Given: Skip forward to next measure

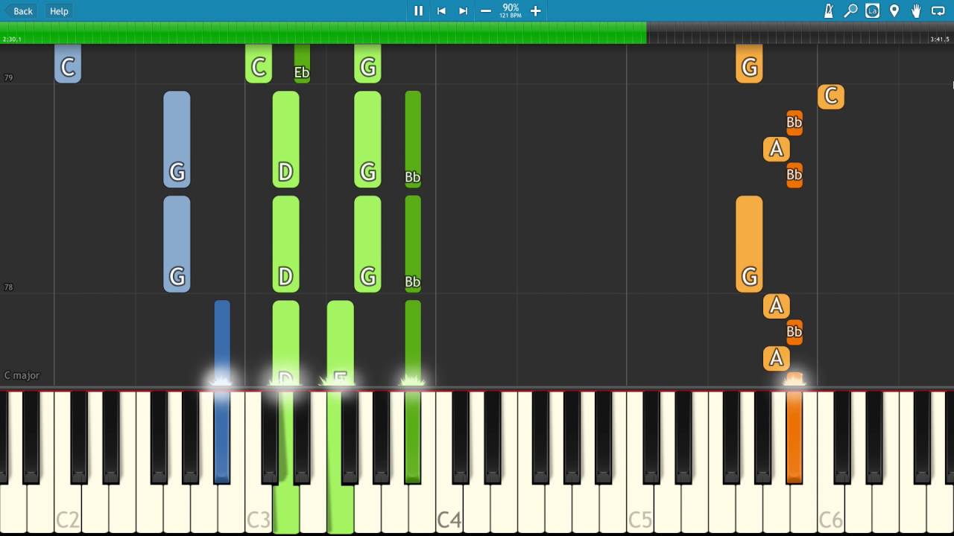Looking at the screenshot, I should tap(463, 10).
